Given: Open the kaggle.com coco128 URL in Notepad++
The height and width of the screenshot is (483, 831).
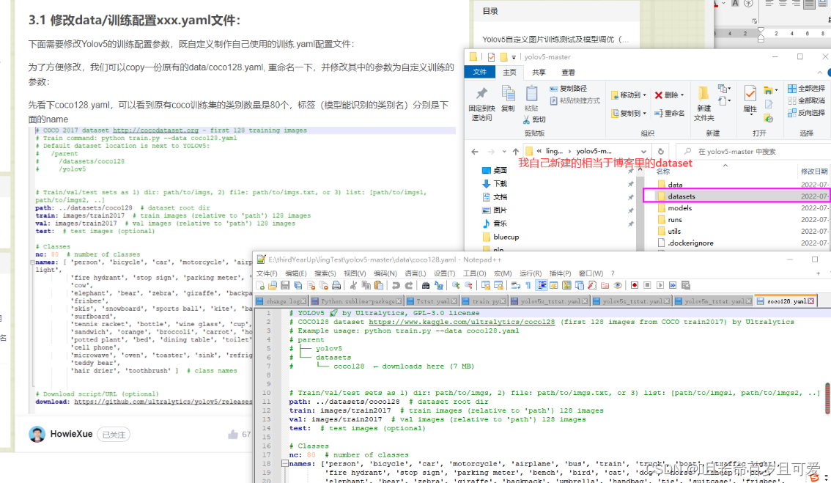Looking at the screenshot, I should 462,322.
